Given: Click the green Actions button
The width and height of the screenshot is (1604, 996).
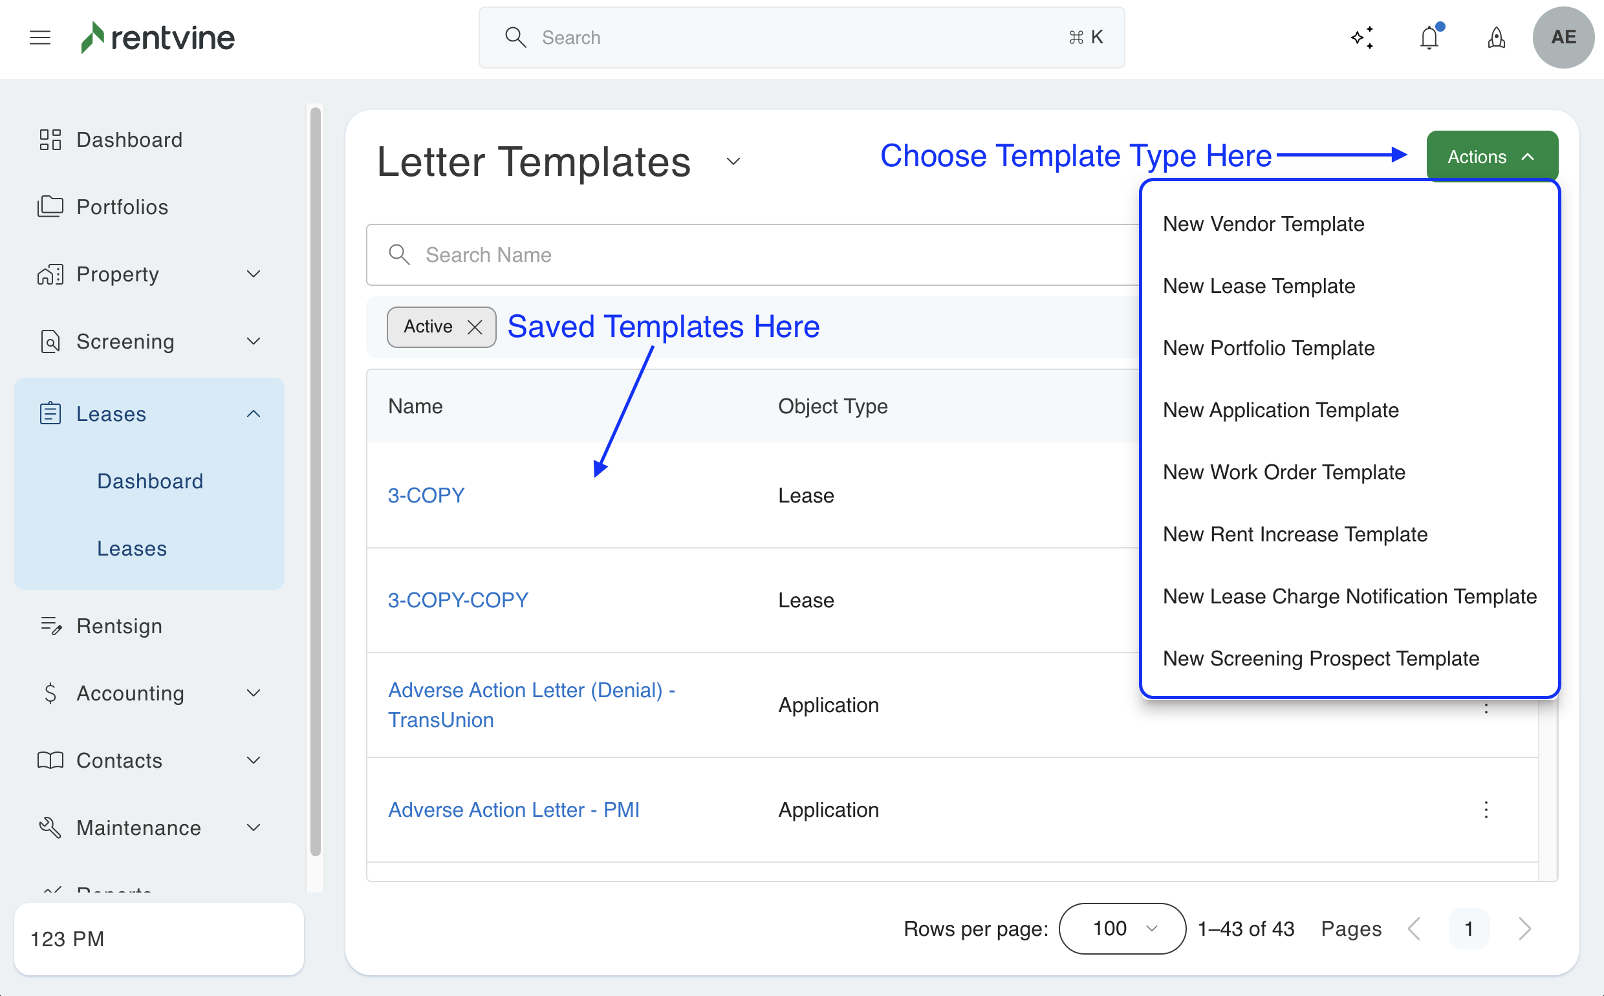Looking at the screenshot, I should tap(1491, 157).
